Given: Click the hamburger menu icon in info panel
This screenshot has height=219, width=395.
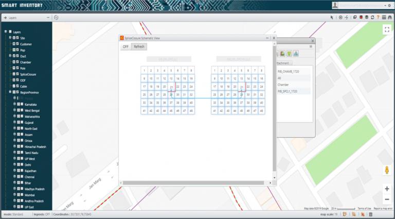Looking at the screenshot, I should click(311, 46).
